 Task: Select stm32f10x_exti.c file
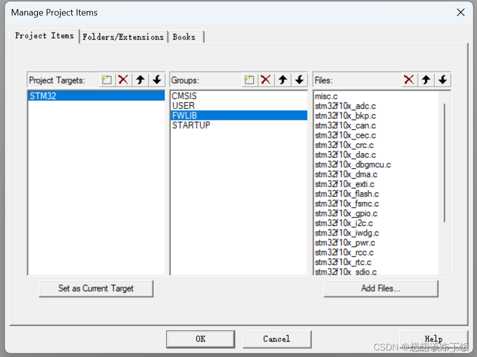click(x=376, y=184)
